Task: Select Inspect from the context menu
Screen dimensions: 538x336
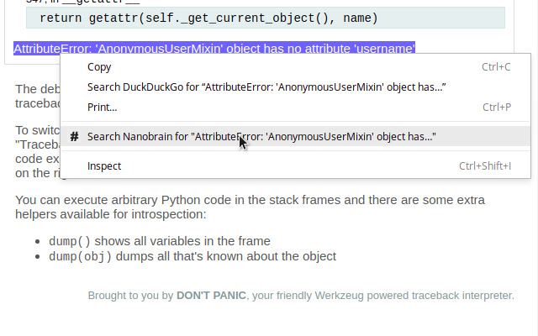Action: (104, 166)
